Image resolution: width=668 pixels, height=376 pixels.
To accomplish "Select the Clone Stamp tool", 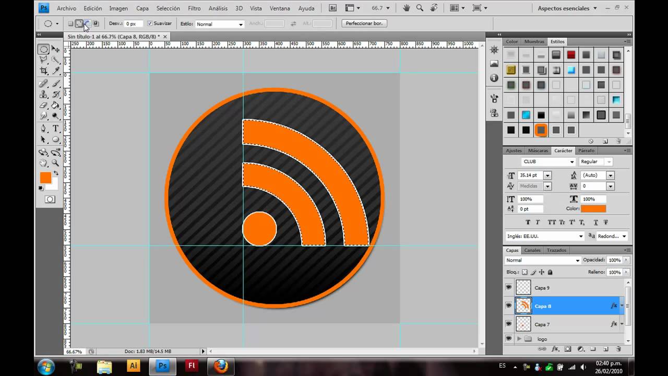I will tap(43, 95).
